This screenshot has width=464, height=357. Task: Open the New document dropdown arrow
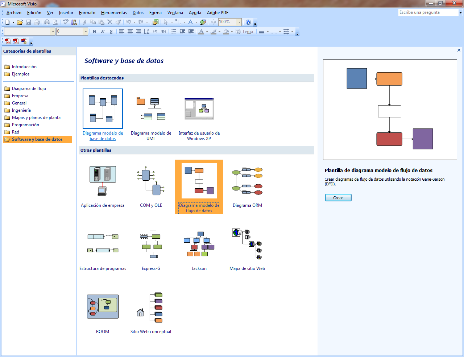[13, 22]
